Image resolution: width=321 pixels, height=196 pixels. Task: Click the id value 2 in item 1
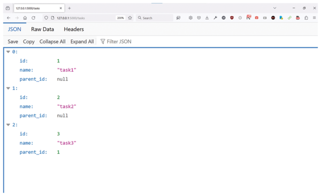[58, 97]
